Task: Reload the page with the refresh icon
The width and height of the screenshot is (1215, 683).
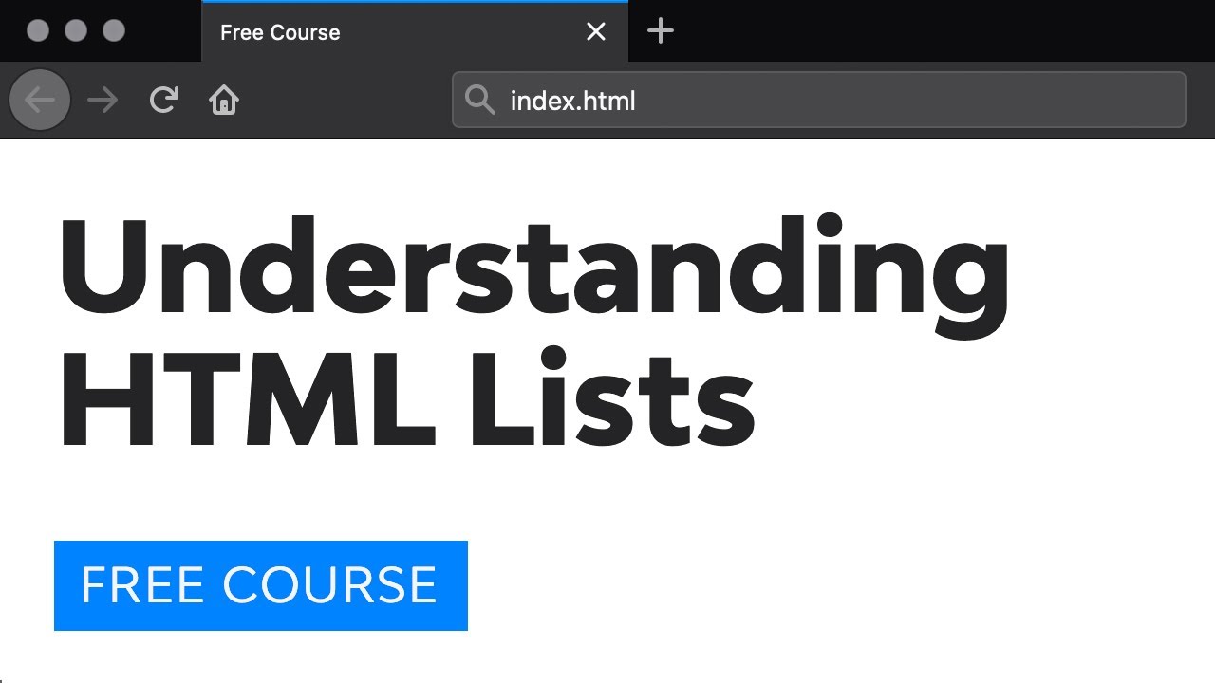Action: tap(164, 99)
